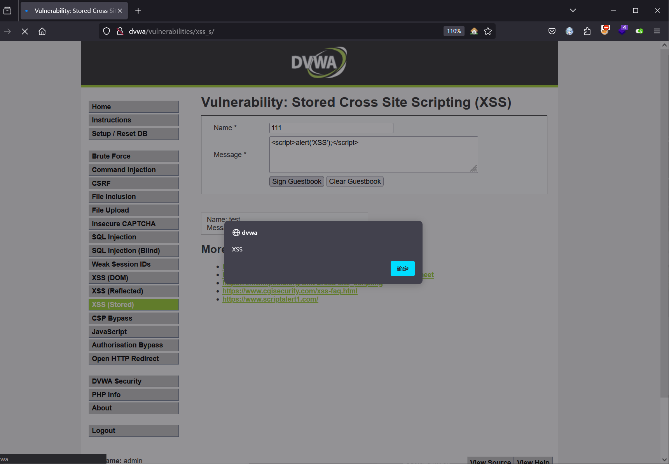The image size is (669, 464).
Task: Bookmark this page with star icon
Action: coord(488,31)
